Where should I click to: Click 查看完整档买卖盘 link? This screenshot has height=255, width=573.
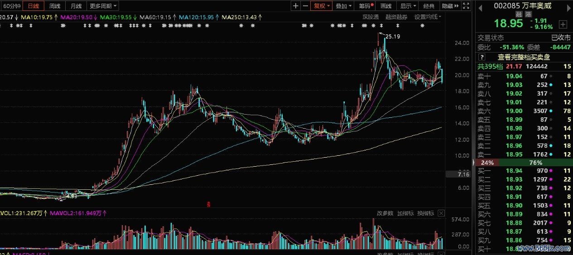coord(523,57)
